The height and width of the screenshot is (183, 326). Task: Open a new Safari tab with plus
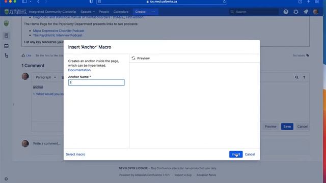(308, 2)
